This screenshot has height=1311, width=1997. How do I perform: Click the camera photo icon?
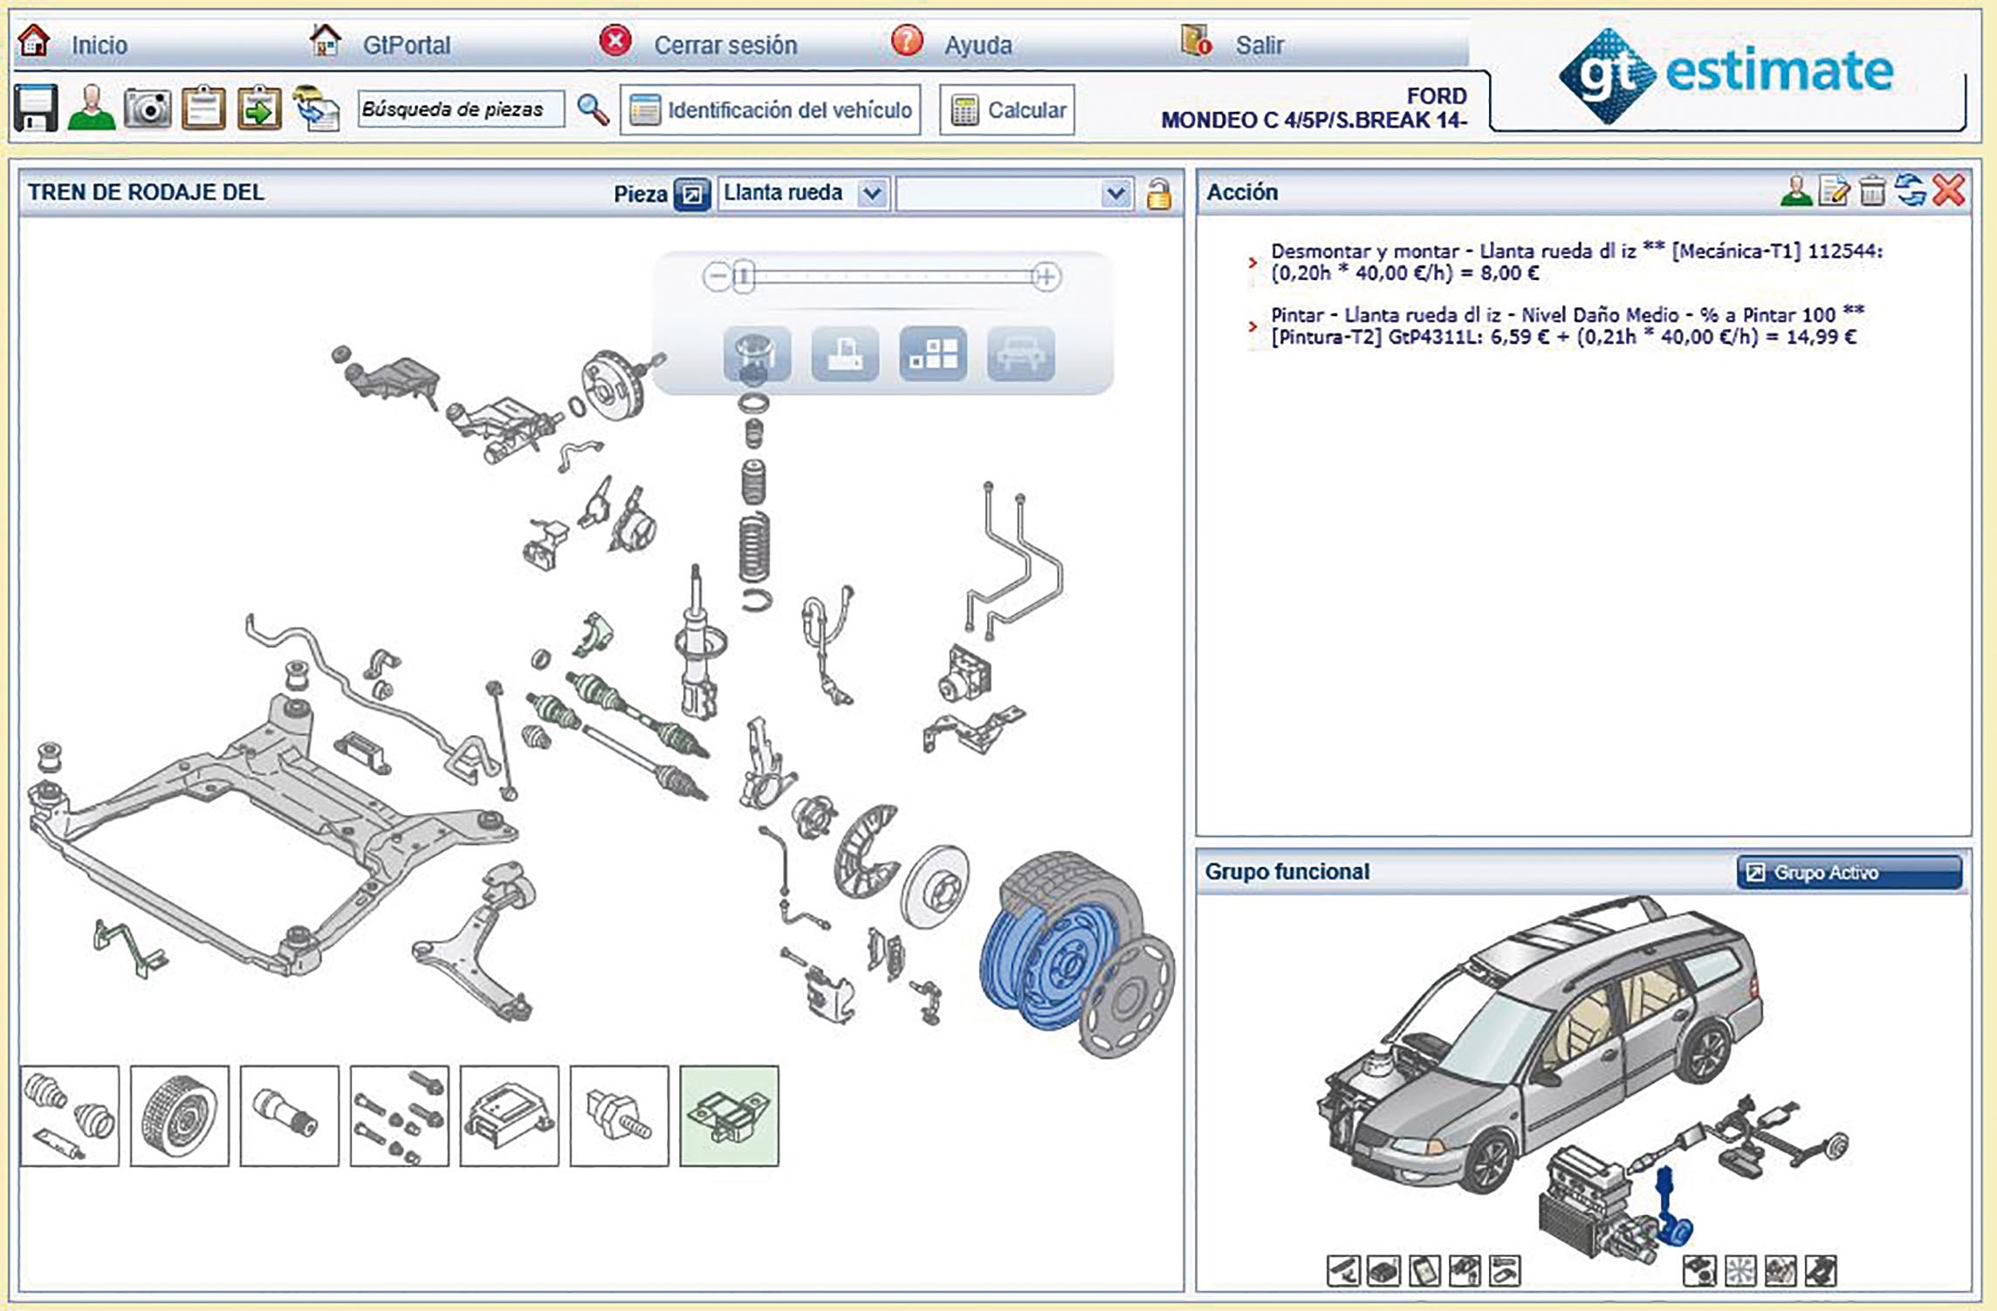coord(148,109)
